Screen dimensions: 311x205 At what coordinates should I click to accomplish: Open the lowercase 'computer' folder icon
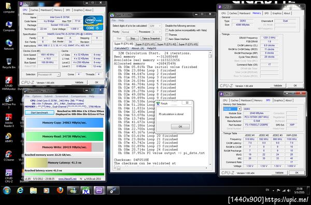click(9, 8)
